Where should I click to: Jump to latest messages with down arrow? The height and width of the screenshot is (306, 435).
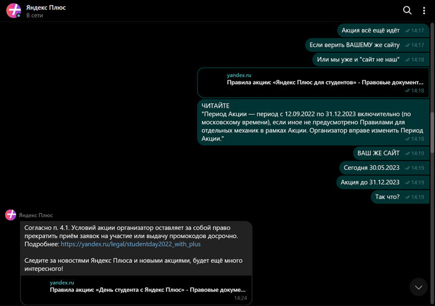coord(418,287)
